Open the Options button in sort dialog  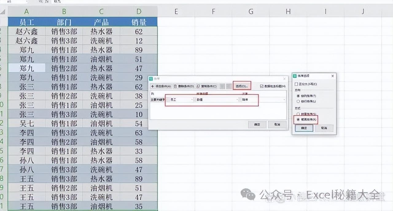click(242, 86)
